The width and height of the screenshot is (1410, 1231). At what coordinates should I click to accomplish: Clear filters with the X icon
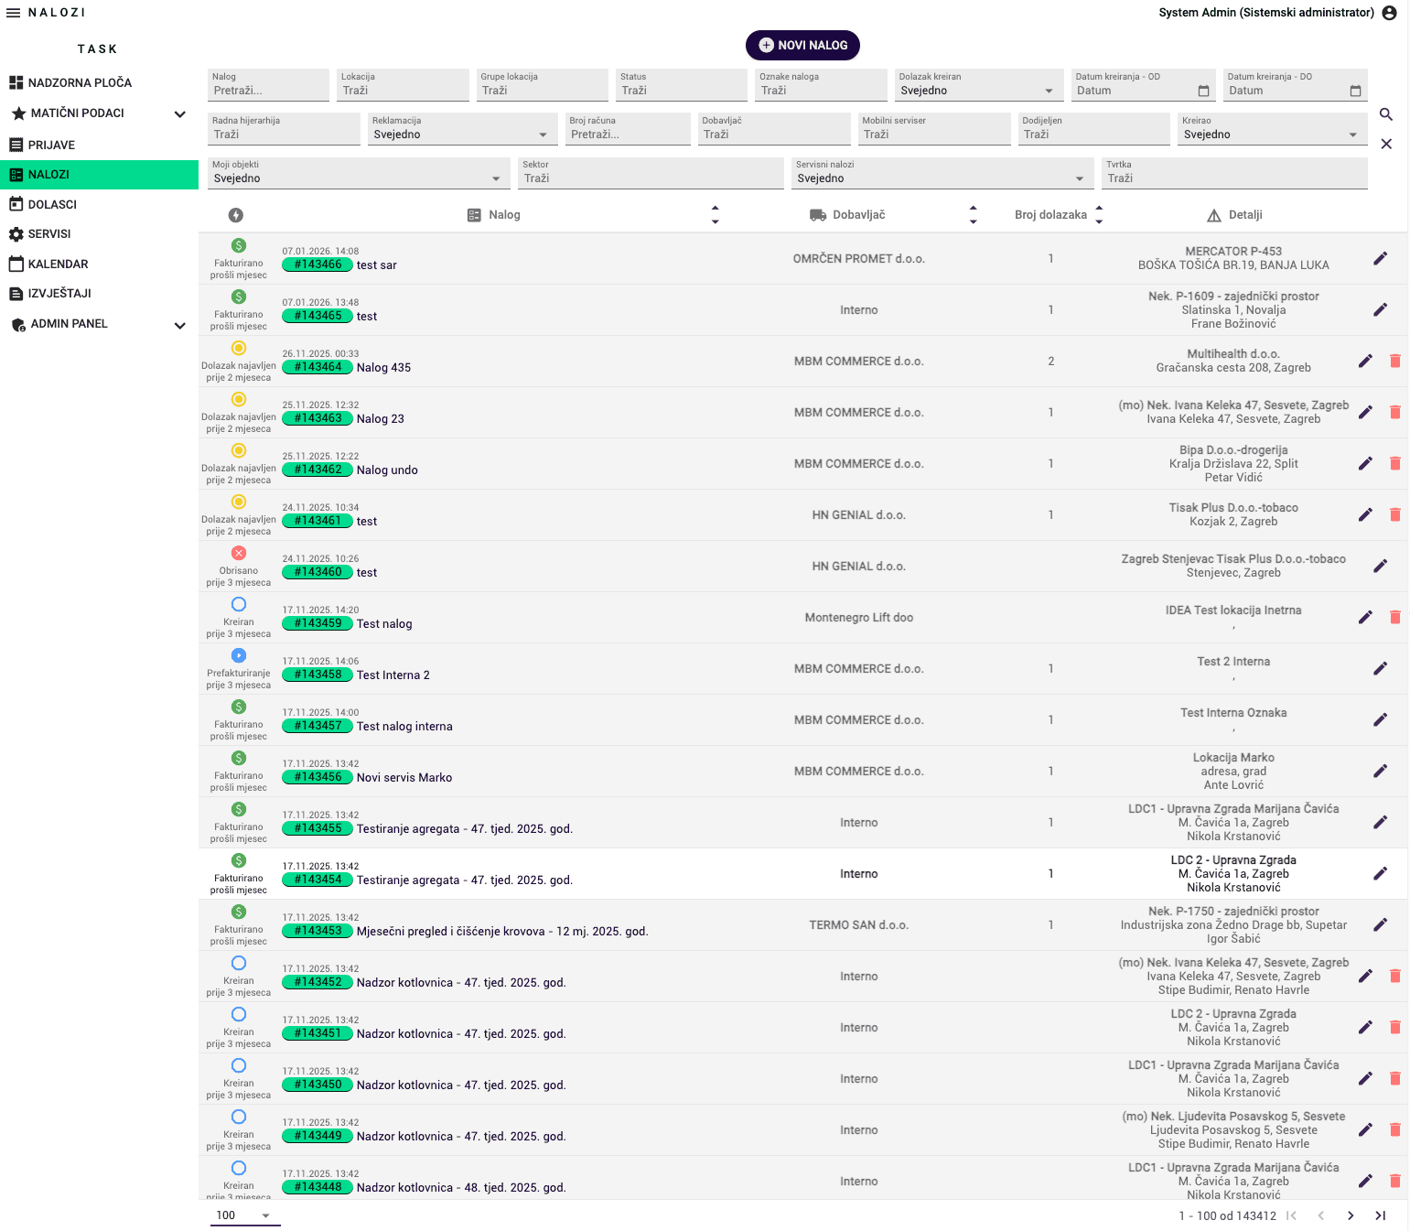1385,144
